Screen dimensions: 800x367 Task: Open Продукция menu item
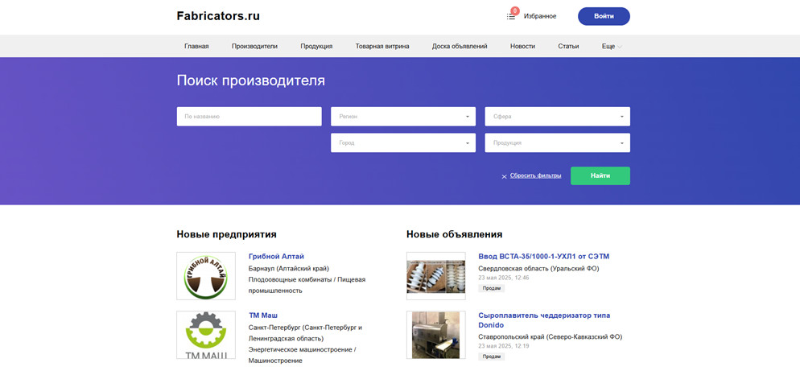(316, 46)
